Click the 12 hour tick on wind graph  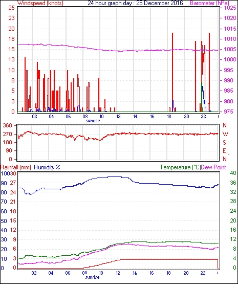pyautogui.click(x=118, y=117)
